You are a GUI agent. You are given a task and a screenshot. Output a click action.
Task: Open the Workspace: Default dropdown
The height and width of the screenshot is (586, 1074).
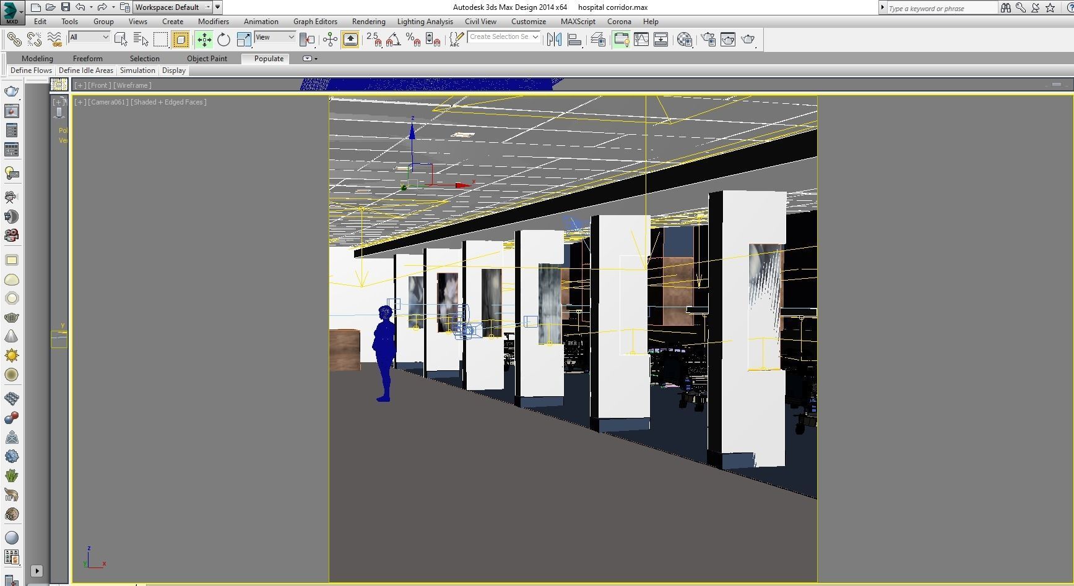click(173, 7)
